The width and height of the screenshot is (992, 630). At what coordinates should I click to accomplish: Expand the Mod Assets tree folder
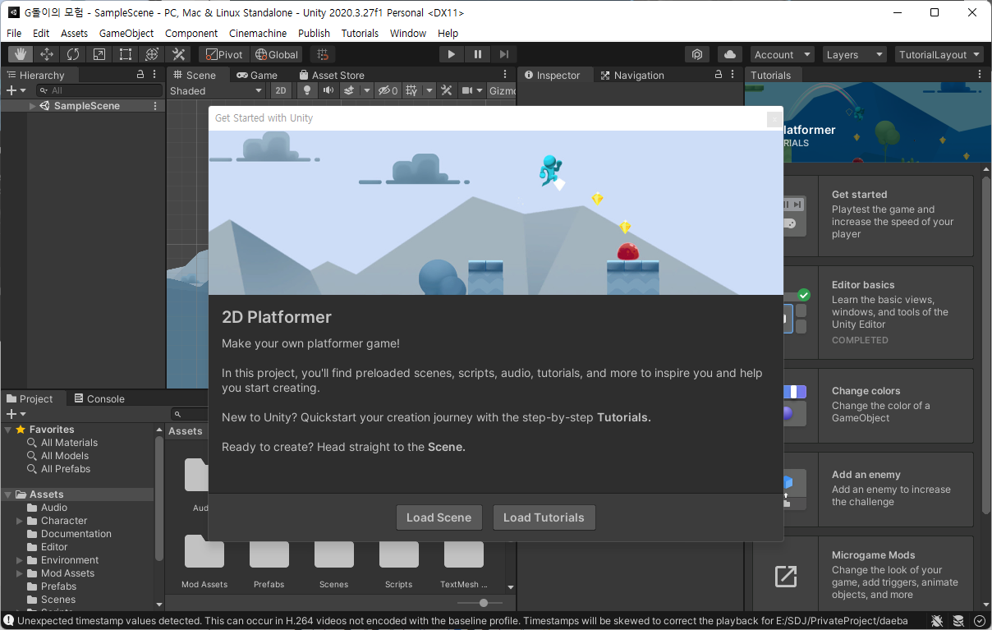20,573
